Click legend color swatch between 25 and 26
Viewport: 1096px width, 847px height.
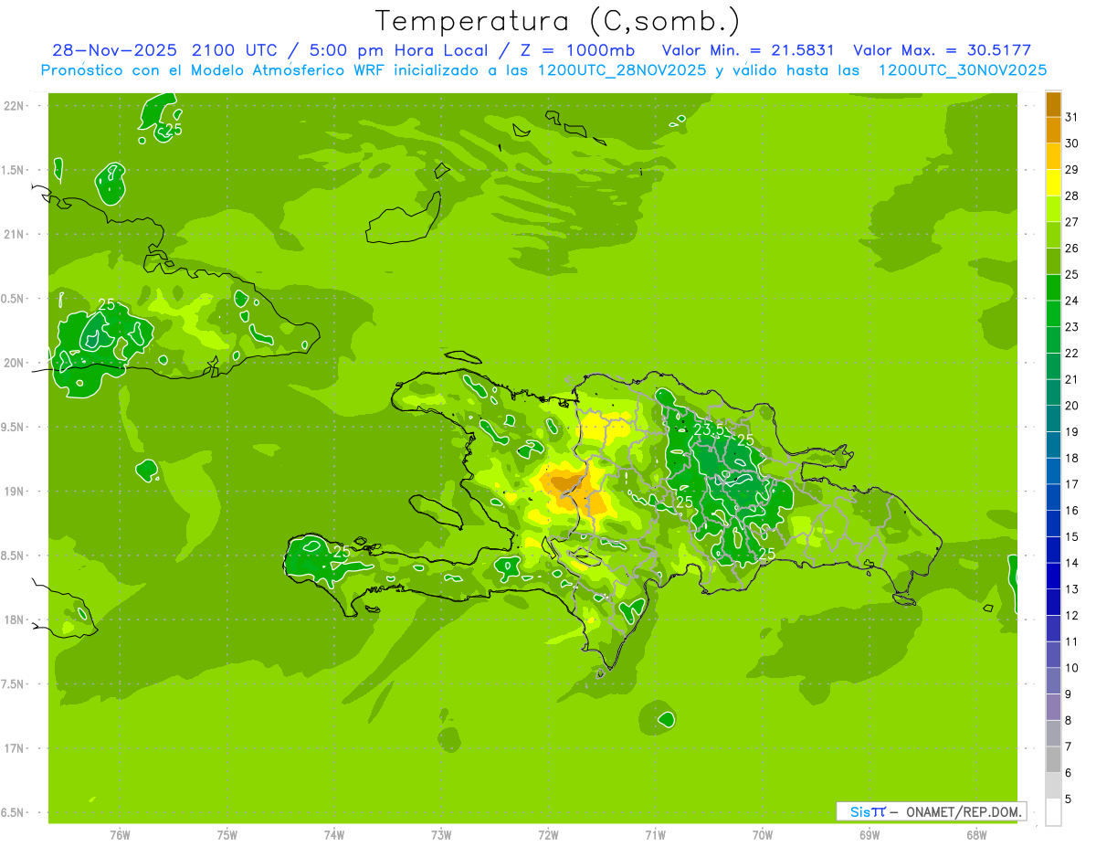[x=1053, y=262]
